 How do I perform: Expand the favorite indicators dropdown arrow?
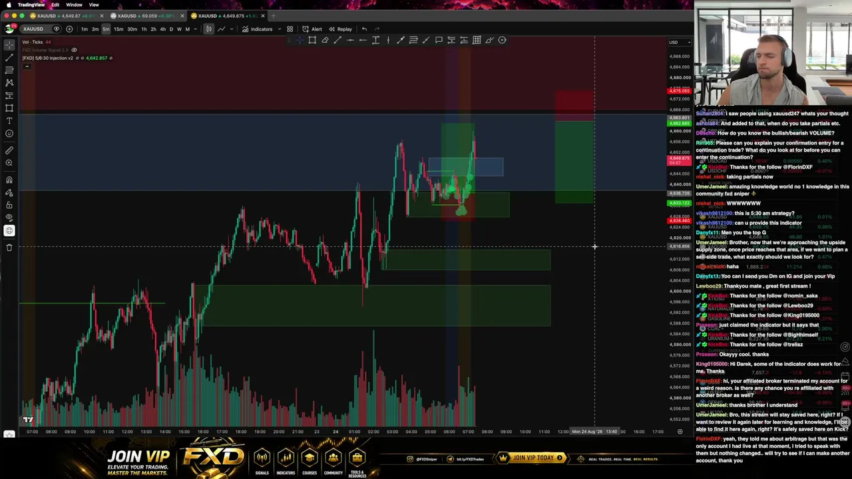[278, 29]
